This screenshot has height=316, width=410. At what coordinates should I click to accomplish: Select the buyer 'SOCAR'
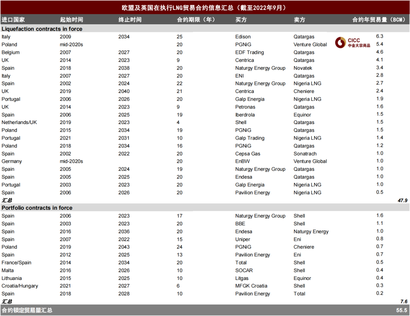click(x=244, y=270)
